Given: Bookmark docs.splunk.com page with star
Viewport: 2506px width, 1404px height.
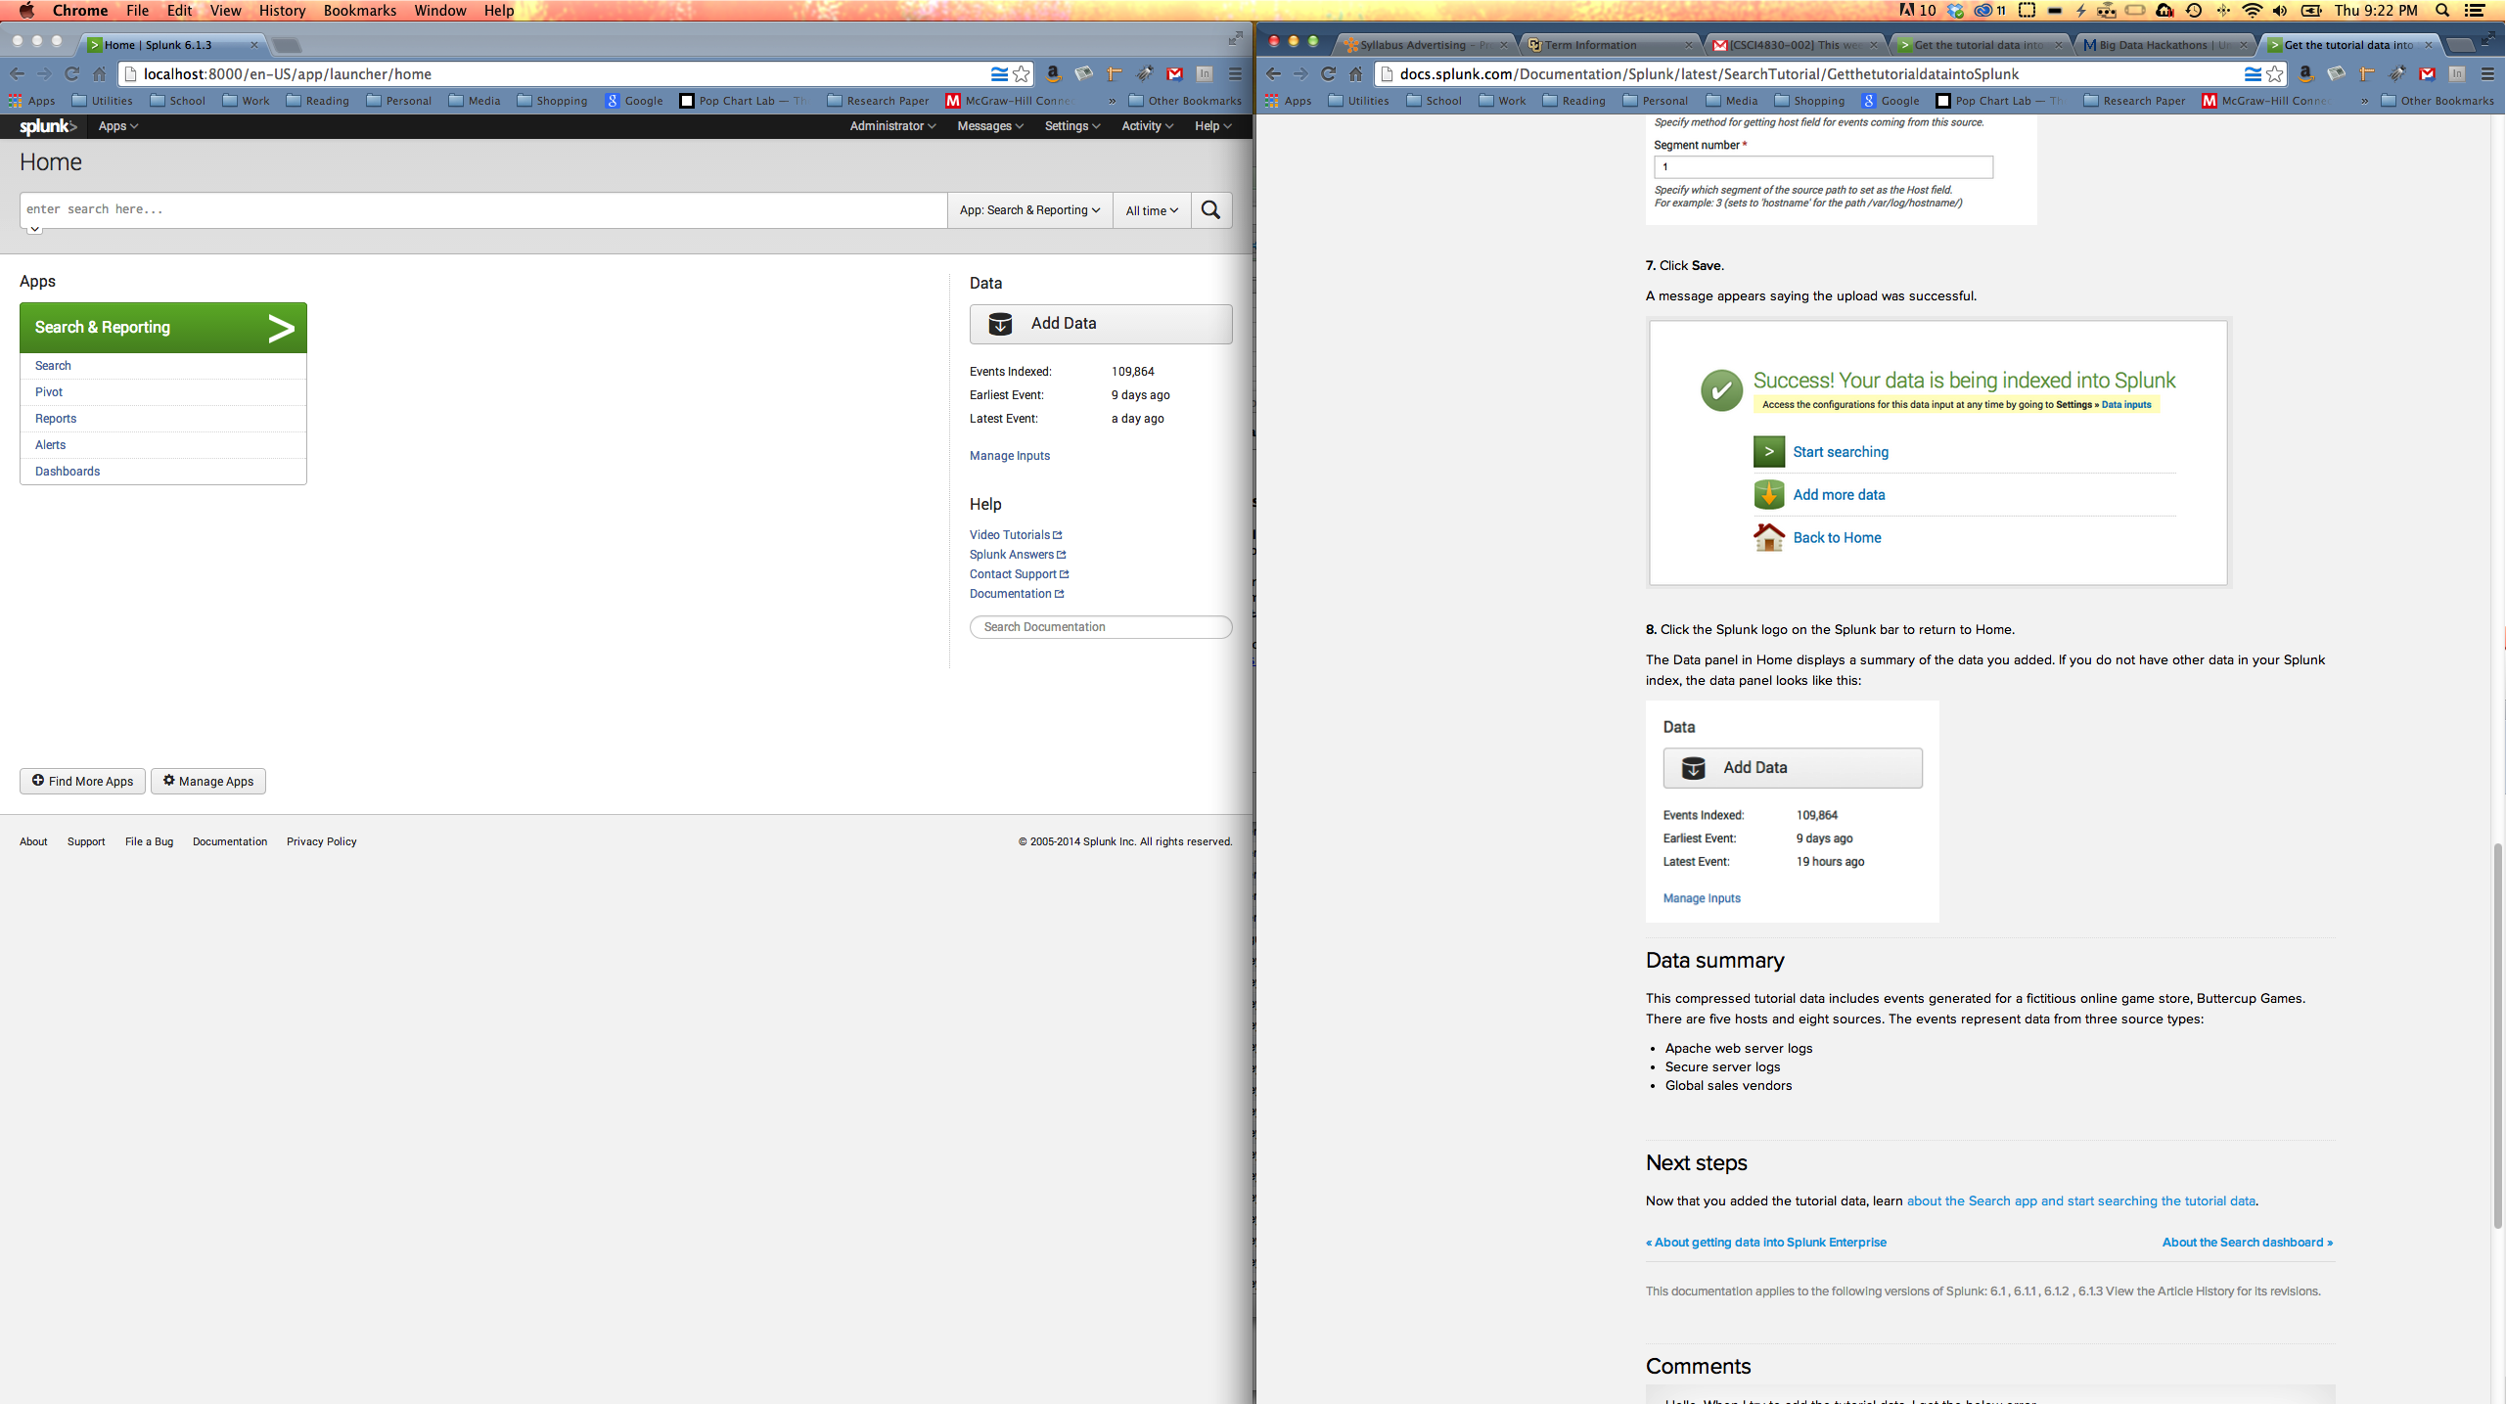Looking at the screenshot, I should pos(2274,73).
